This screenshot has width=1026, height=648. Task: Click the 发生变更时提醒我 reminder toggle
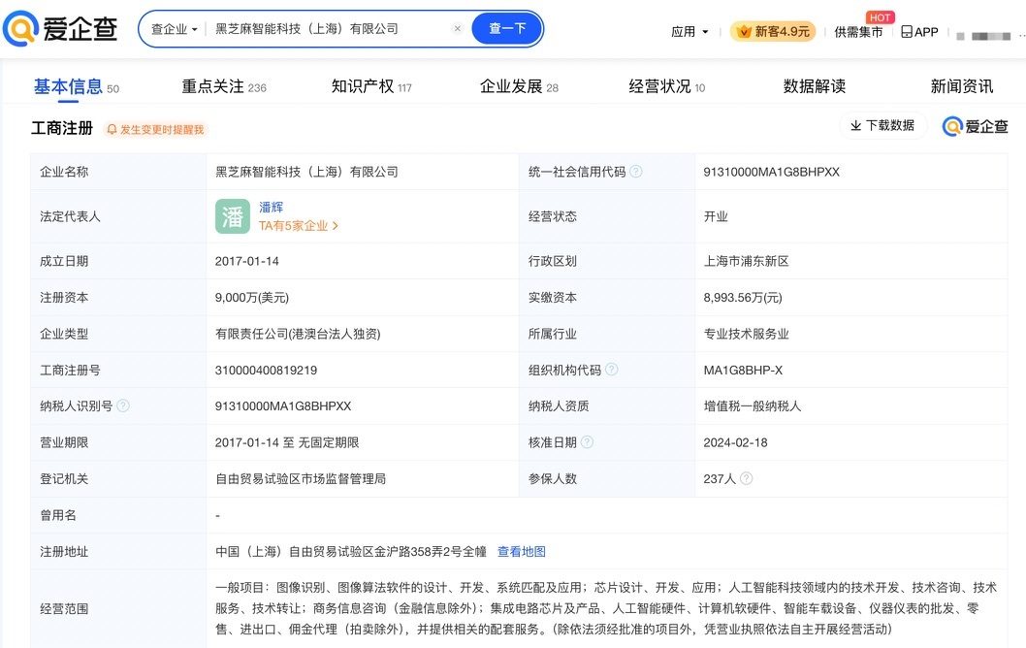point(155,129)
